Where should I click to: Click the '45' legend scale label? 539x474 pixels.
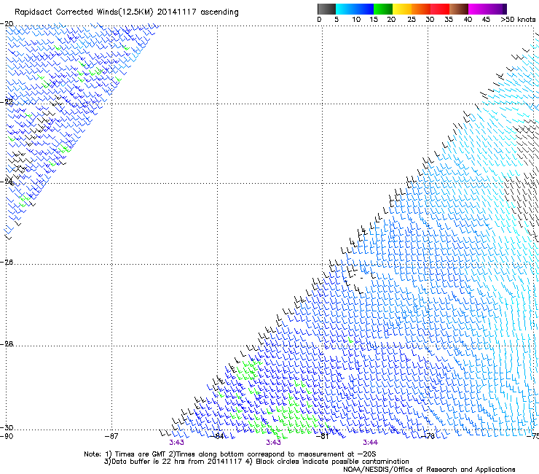click(x=486, y=20)
